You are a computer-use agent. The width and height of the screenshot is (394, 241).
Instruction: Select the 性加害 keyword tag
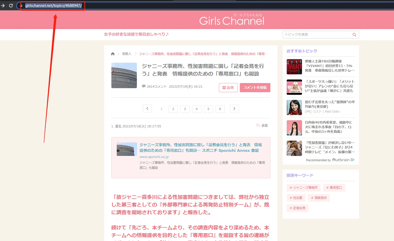click(x=296, y=198)
